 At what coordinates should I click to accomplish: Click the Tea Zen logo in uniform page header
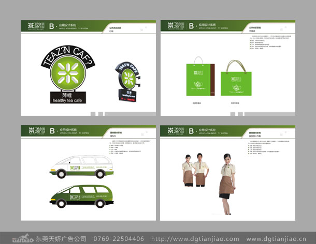(176, 131)
